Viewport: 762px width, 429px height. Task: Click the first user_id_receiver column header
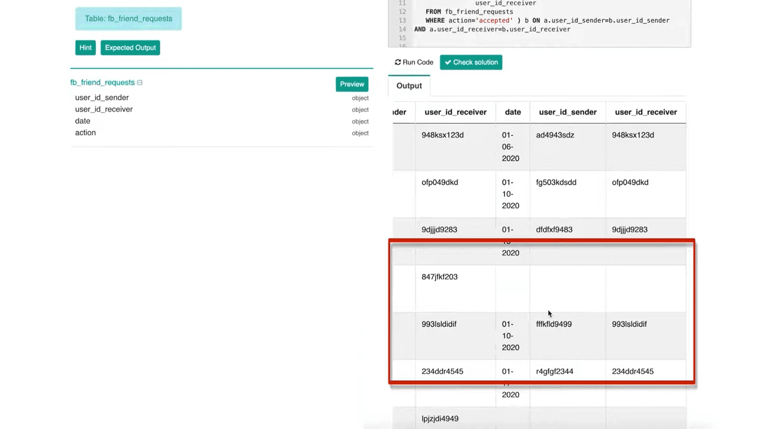coord(455,112)
